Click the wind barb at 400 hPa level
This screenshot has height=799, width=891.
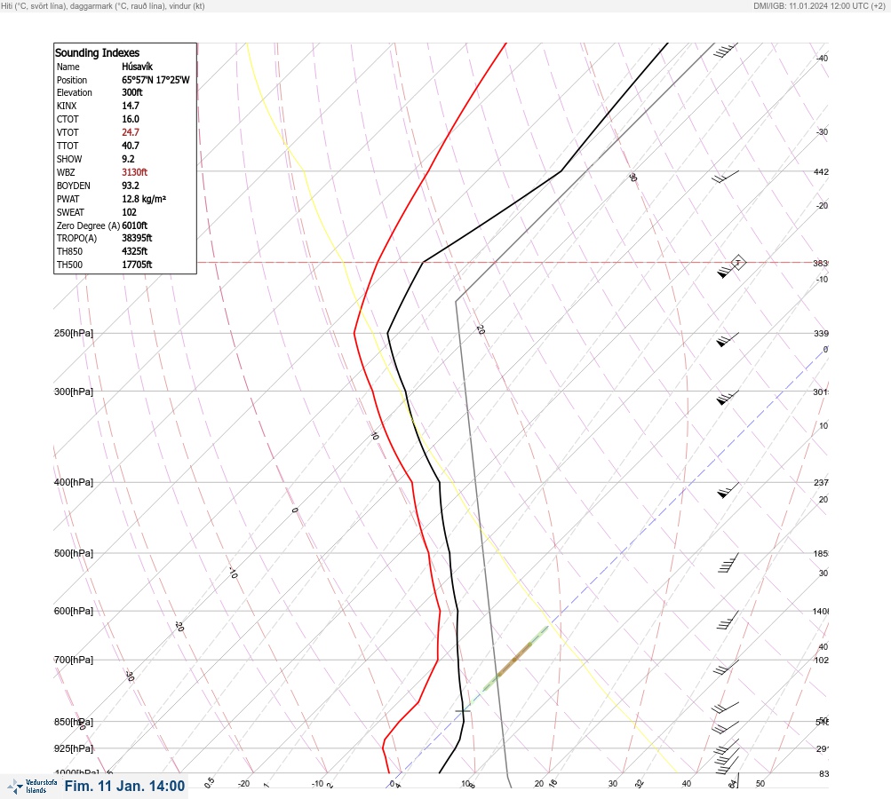coord(728,490)
